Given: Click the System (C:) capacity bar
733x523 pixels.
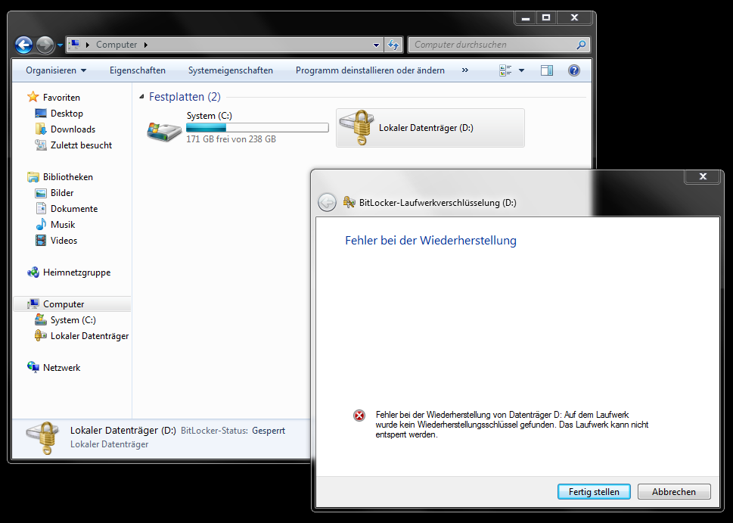Looking at the screenshot, I should [x=257, y=127].
